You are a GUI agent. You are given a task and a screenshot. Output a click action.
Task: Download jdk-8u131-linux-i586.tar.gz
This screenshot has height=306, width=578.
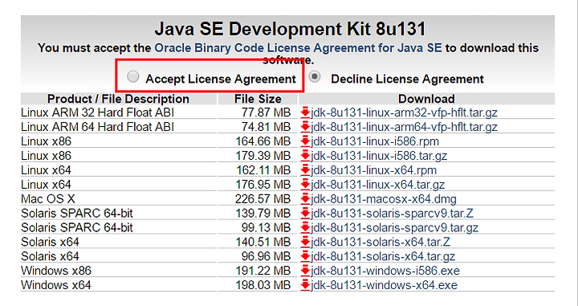pos(379,156)
